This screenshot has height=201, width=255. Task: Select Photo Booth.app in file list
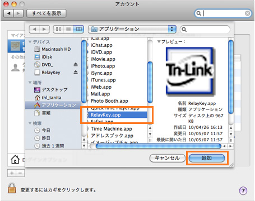click(117, 101)
